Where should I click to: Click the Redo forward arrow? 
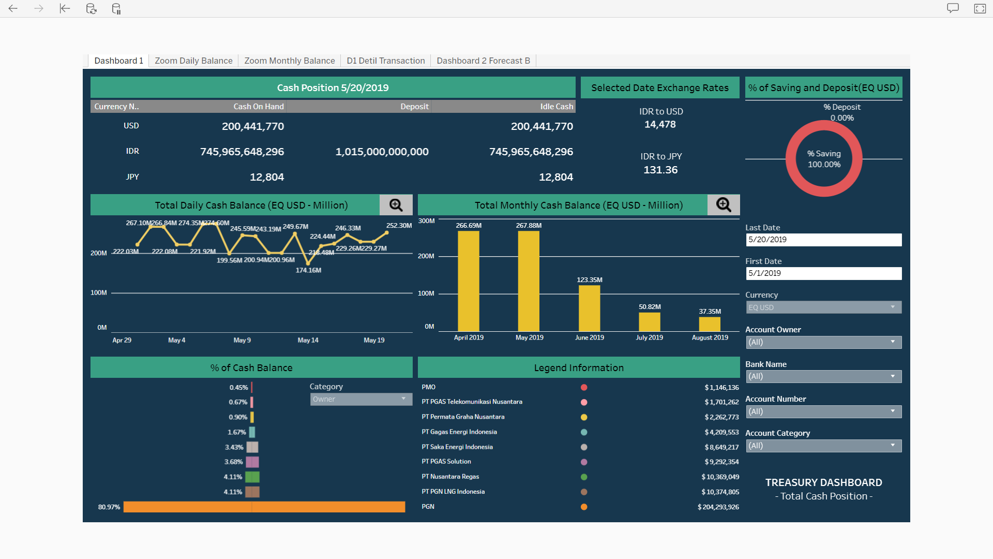(x=38, y=8)
